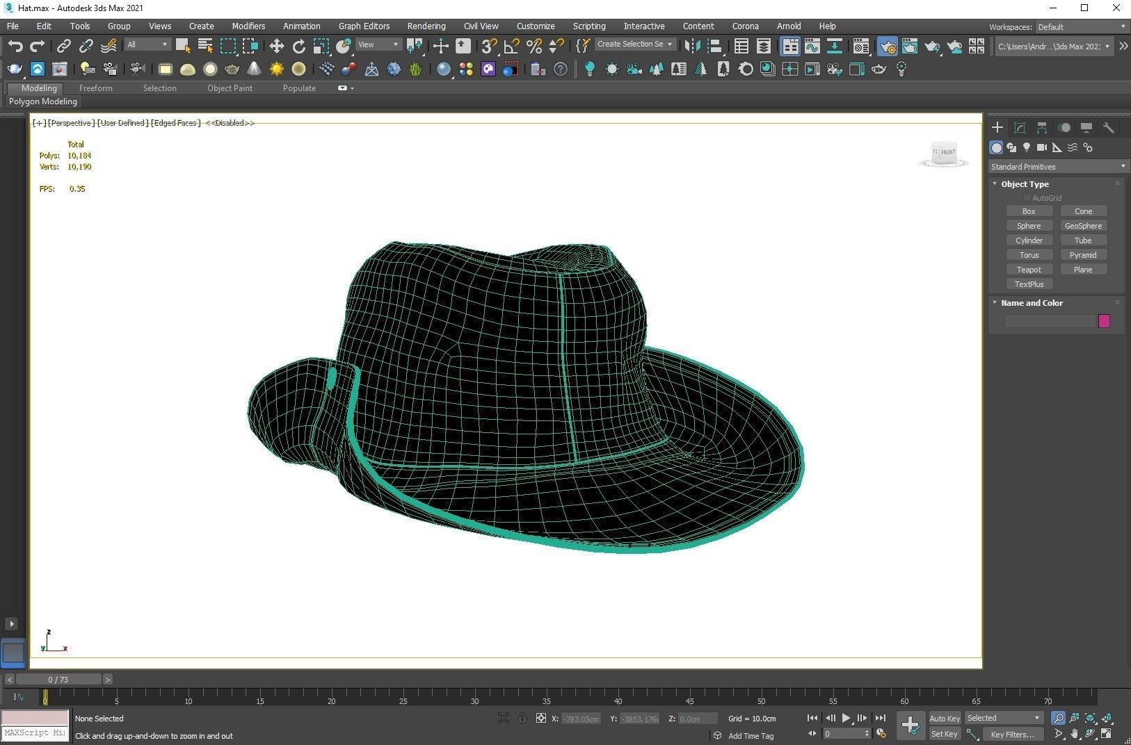Switch to the Object Paint ribbon tab
This screenshot has width=1131, height=745.
(230, 88)
